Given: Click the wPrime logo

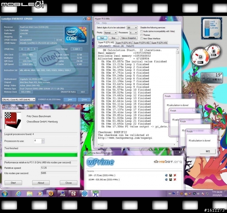Looking at the screenshot, I should [x=100, y=162].
